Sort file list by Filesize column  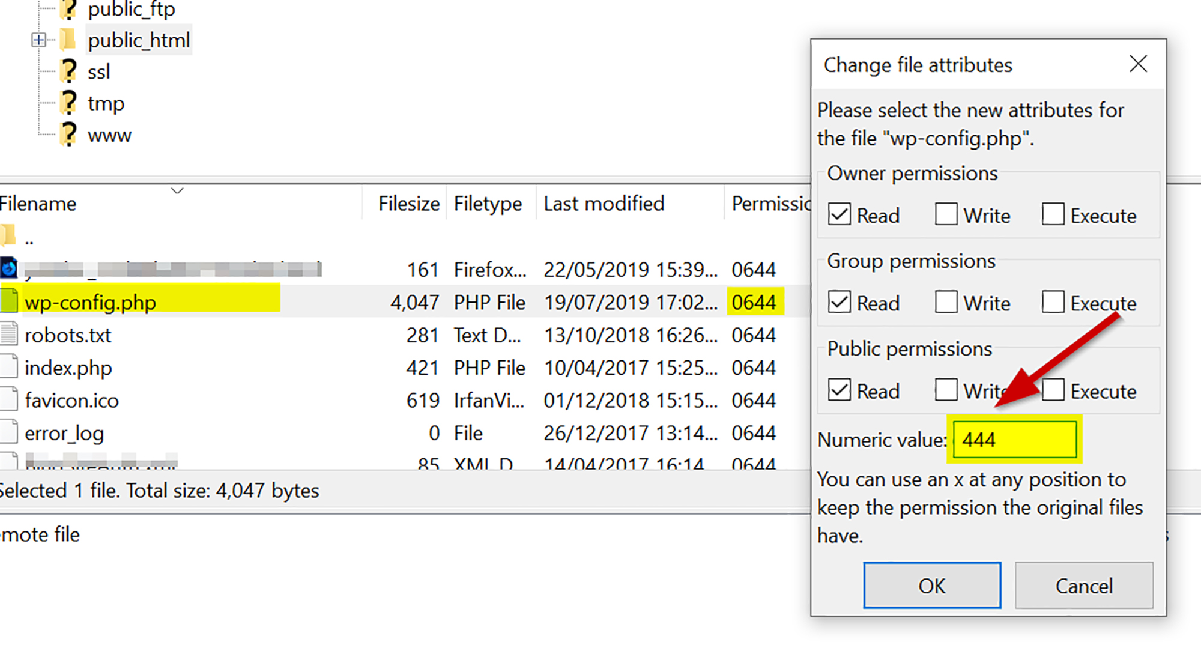409,204
